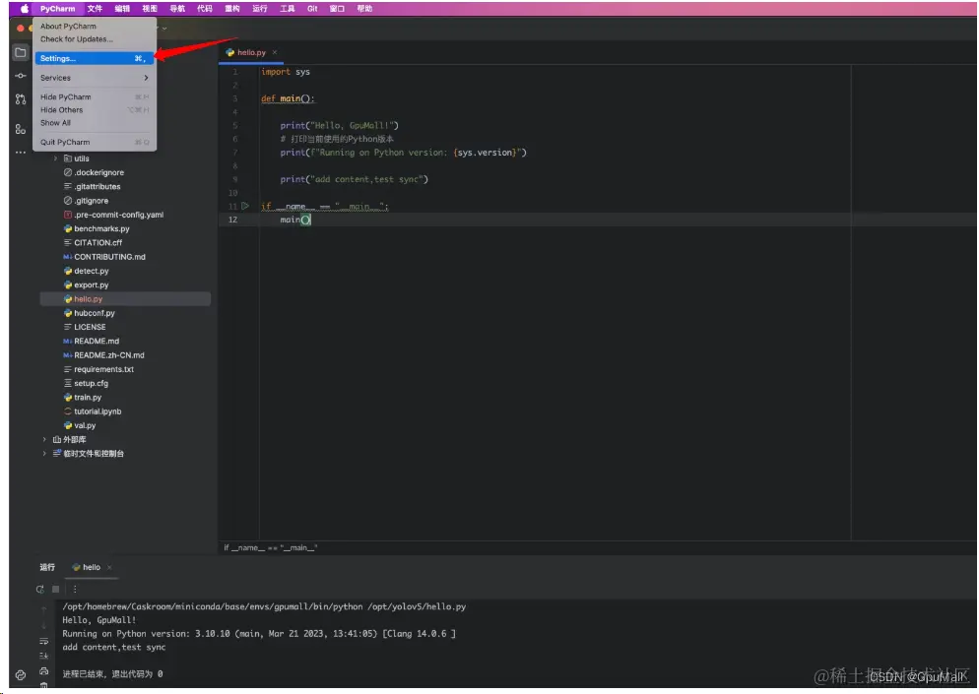Open the Project tool window folder icon
Viewport: 979px width, 694px height.
click(21, 53)
